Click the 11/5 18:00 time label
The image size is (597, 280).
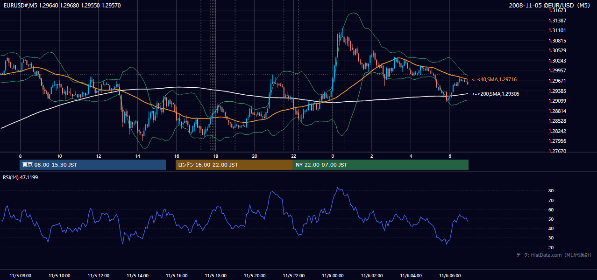click(215, 276)
